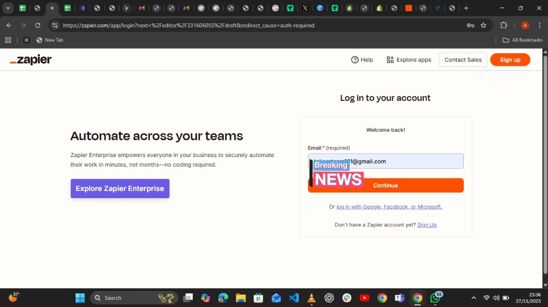Click the taskbar Search box

134,298
